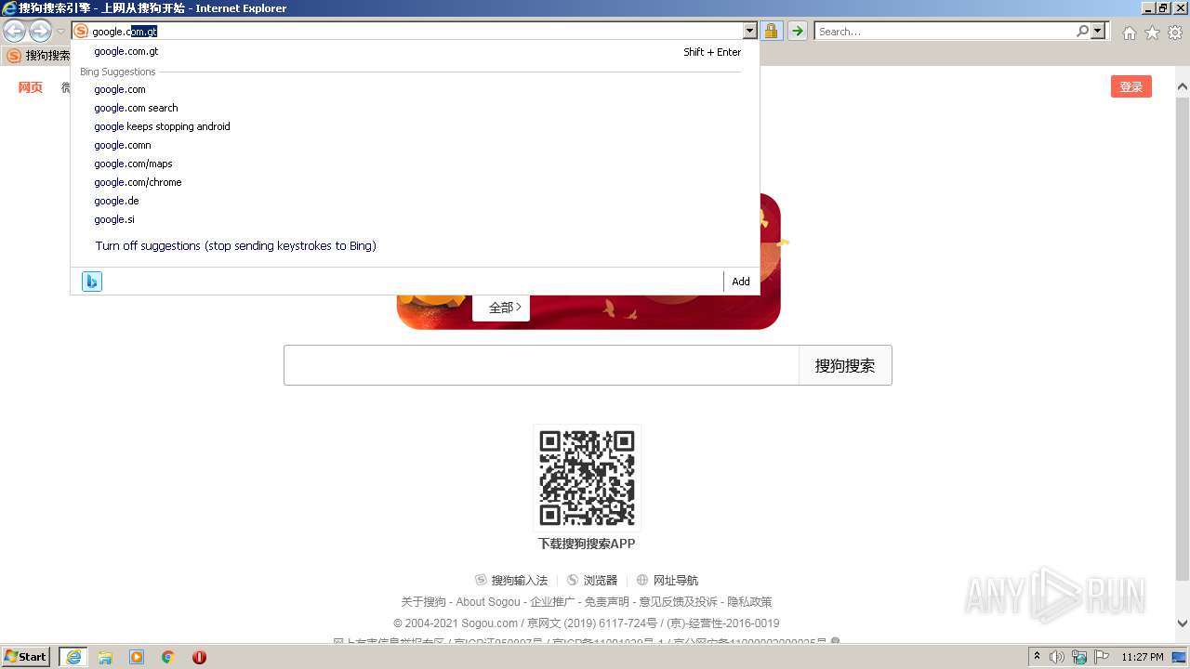Open the 浏览器 link

pyautogui.click(x=592, y=580)
